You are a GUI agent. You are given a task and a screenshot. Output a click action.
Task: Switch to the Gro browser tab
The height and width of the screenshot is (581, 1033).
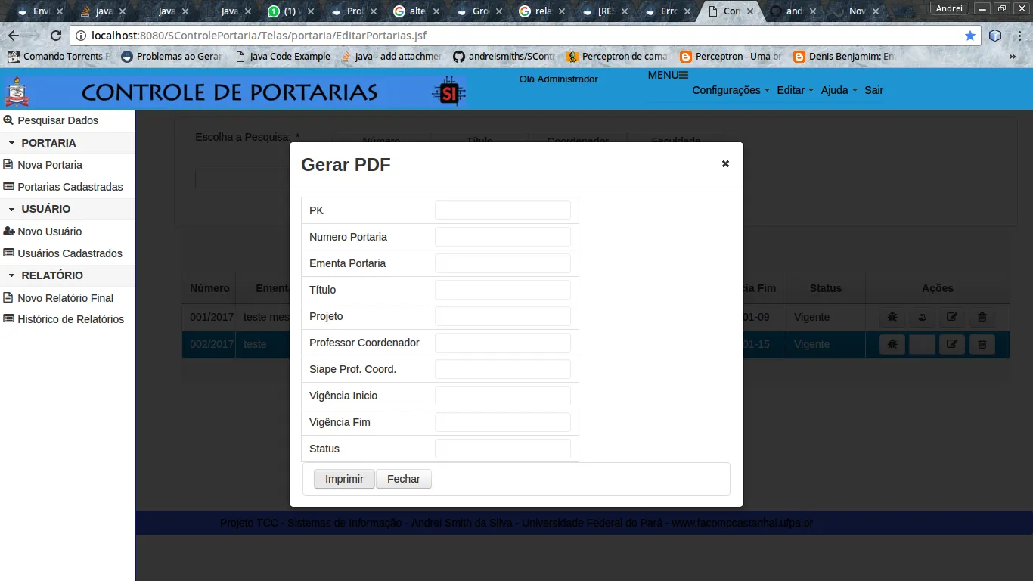(479, 11)
